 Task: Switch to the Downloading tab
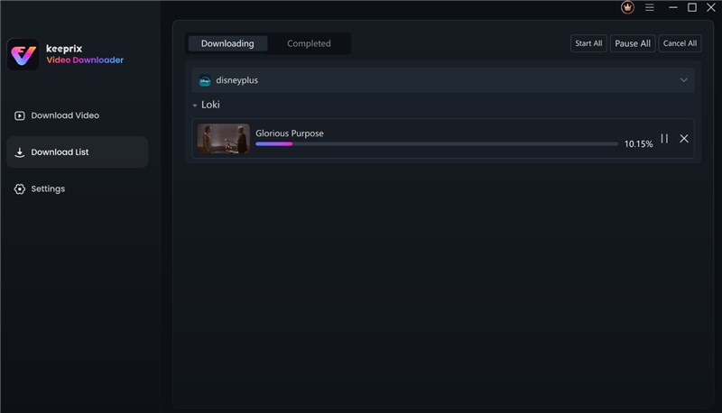(227, 43)
